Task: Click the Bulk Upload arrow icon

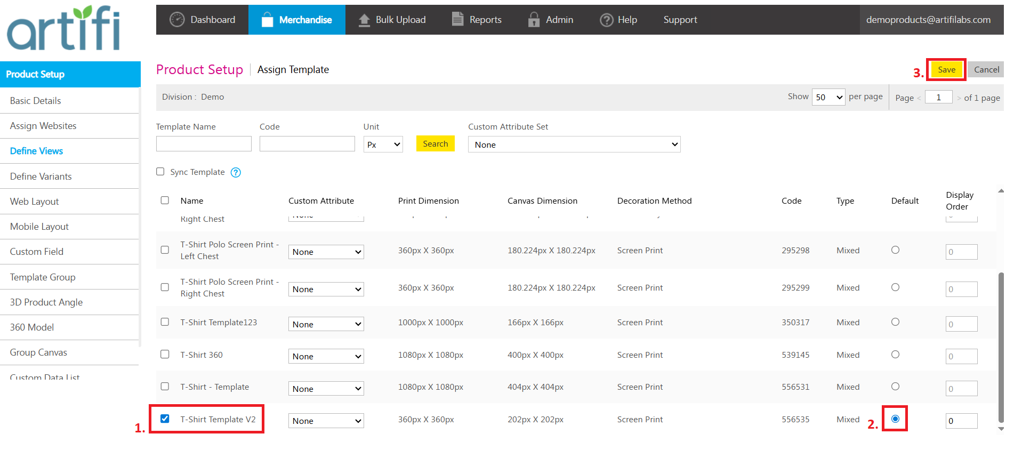Action: tap(364, 20)
